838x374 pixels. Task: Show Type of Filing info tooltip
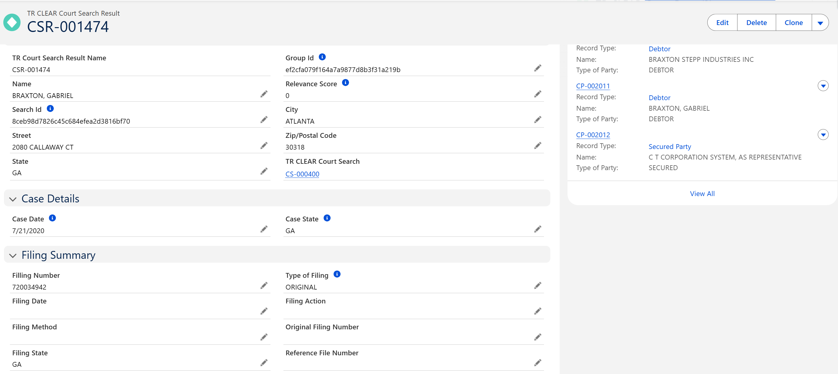point(337,274)
